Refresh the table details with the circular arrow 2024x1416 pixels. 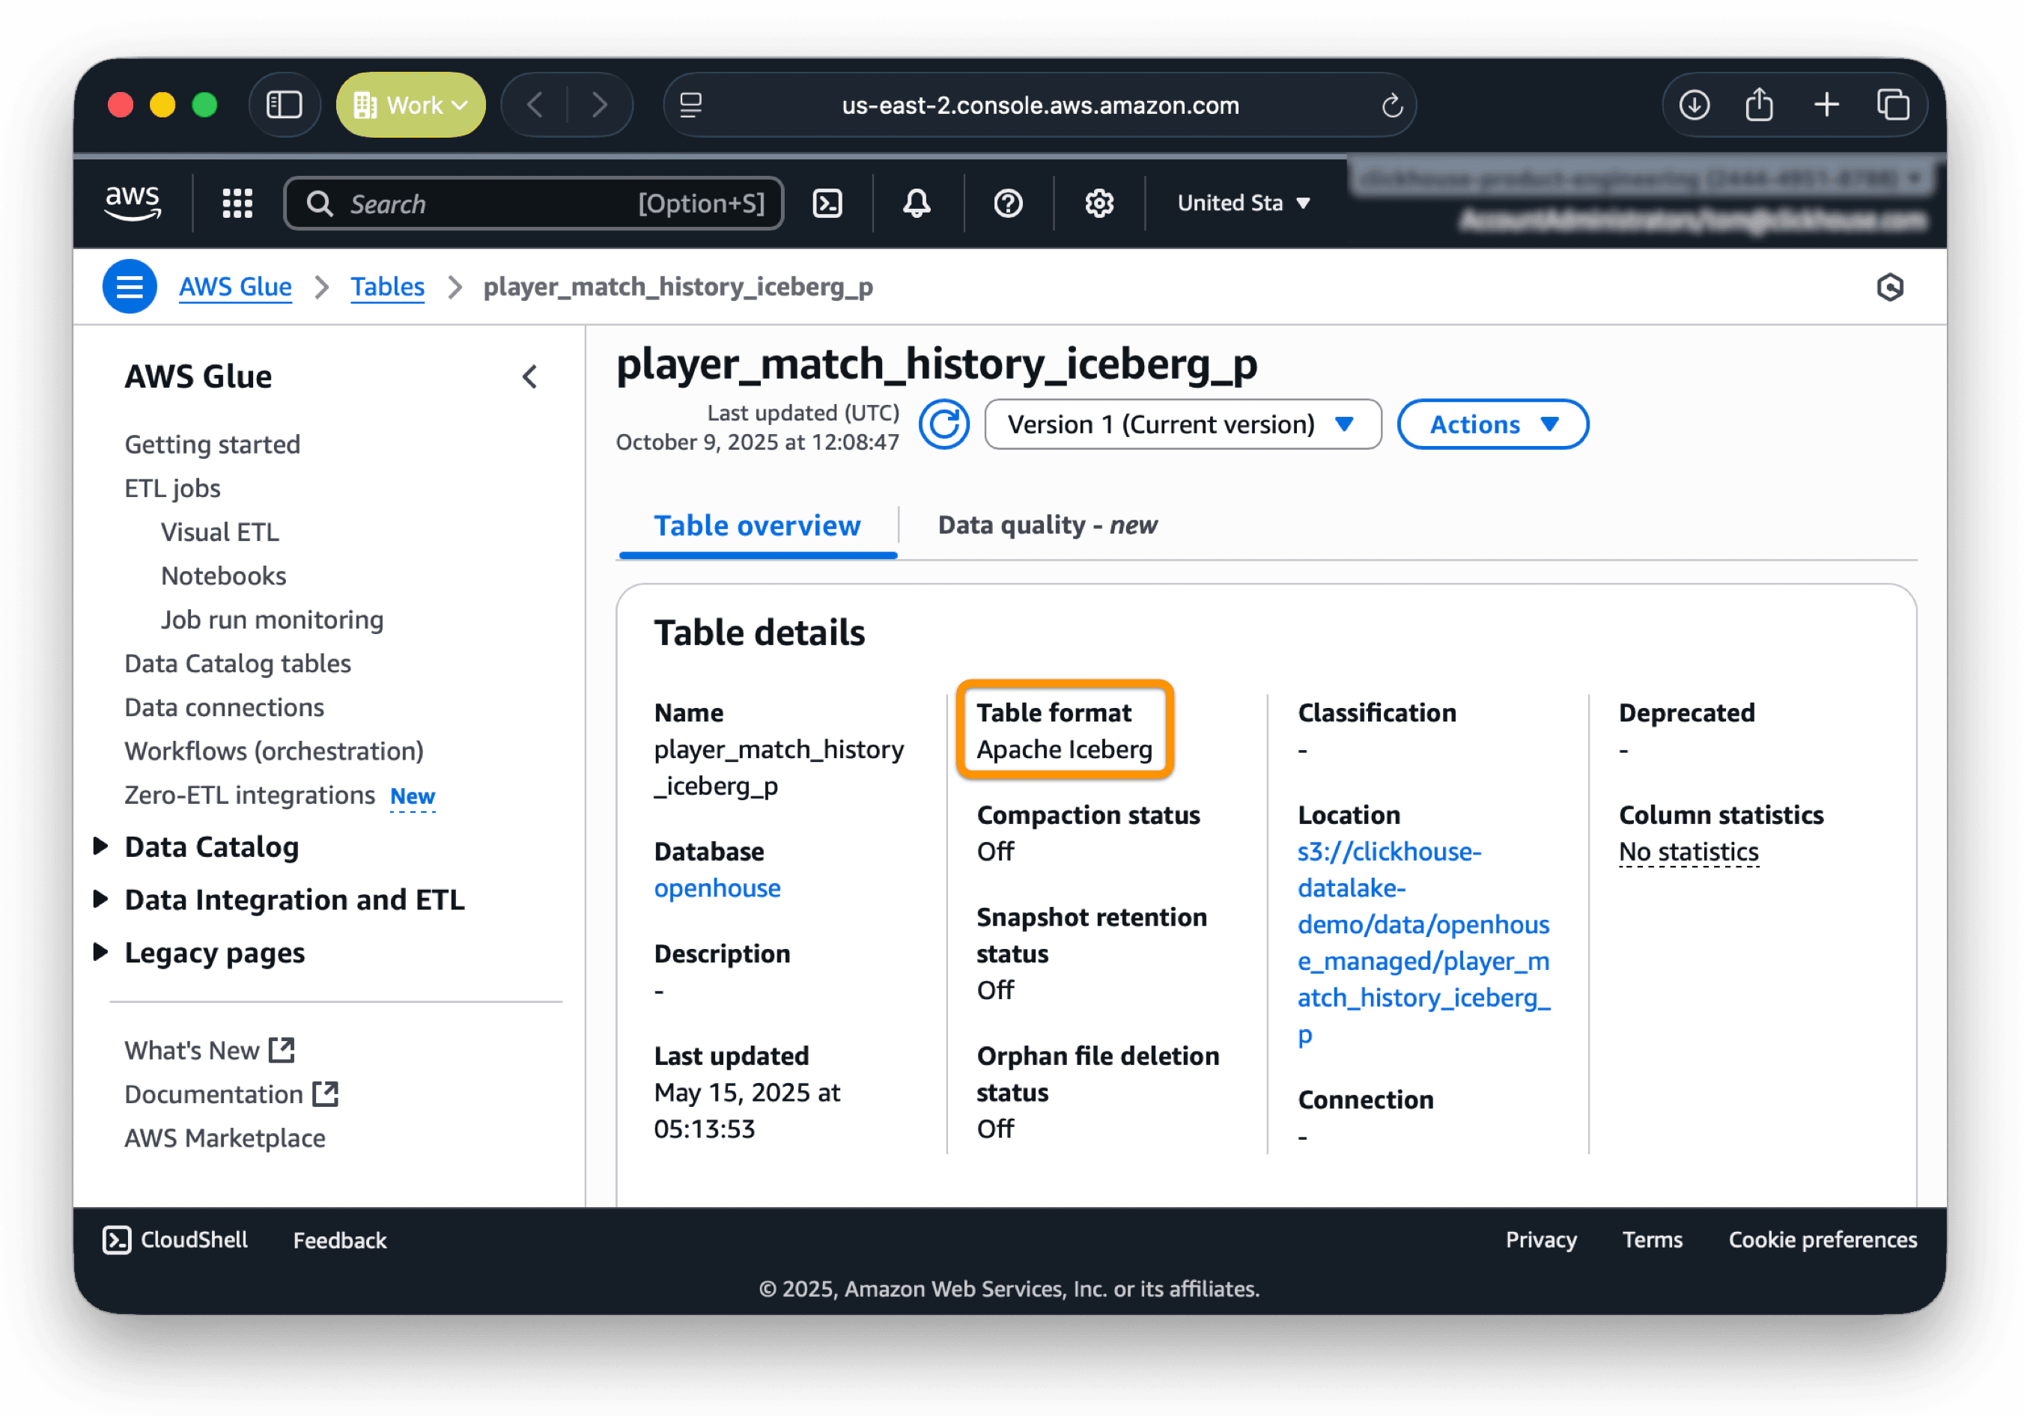point(943,424)
